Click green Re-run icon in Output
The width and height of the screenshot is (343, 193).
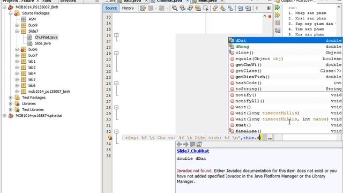coord(278,7)
